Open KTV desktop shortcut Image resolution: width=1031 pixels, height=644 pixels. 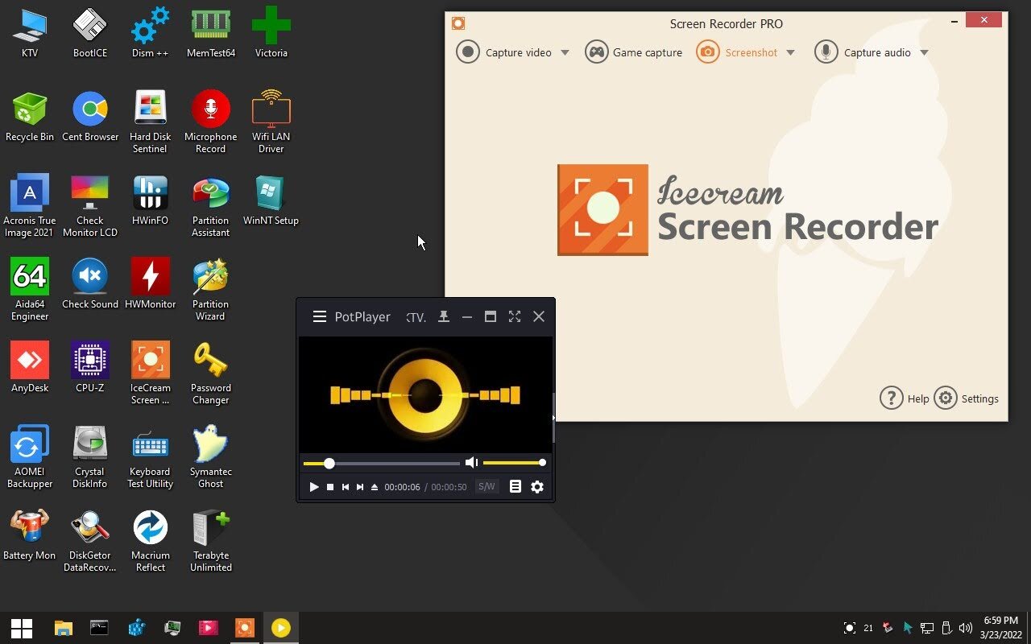pos(30,33)
